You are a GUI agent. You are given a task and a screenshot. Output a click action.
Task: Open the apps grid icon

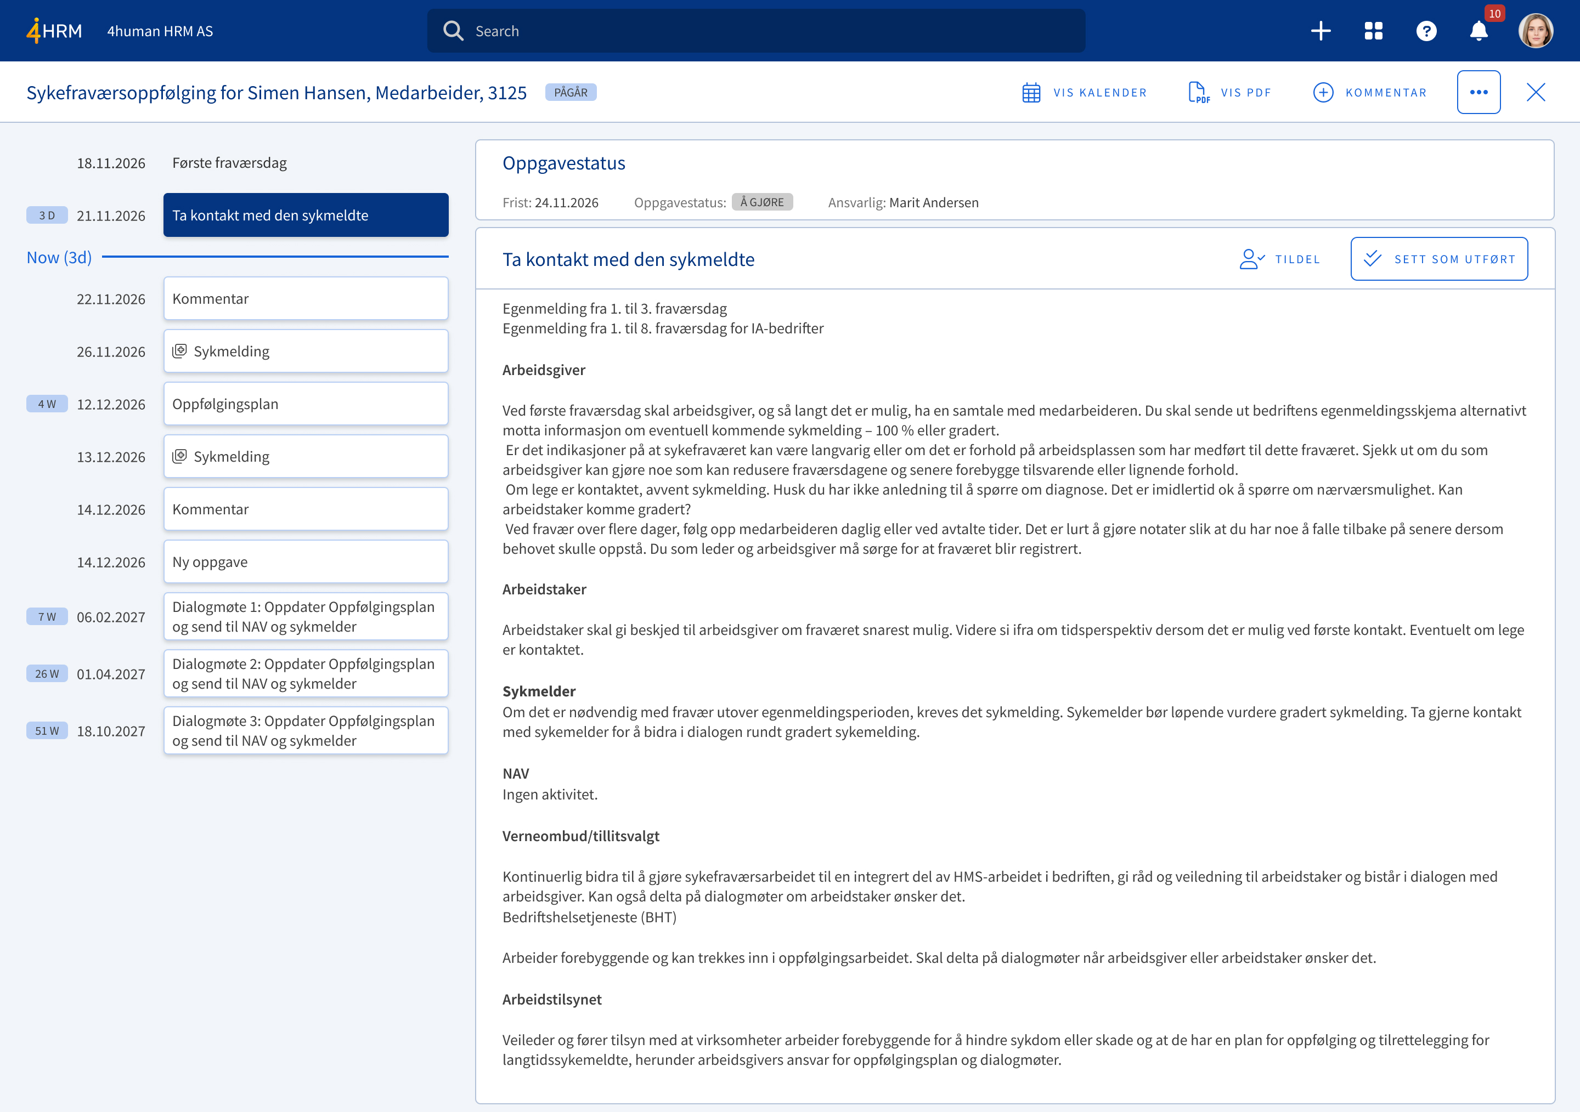coord(1374,31)
